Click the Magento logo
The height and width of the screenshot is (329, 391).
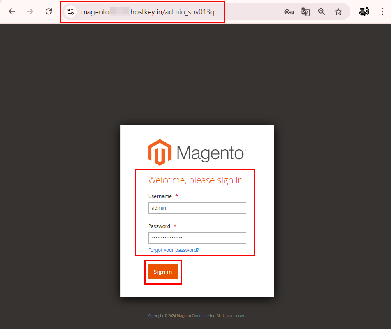197,153
